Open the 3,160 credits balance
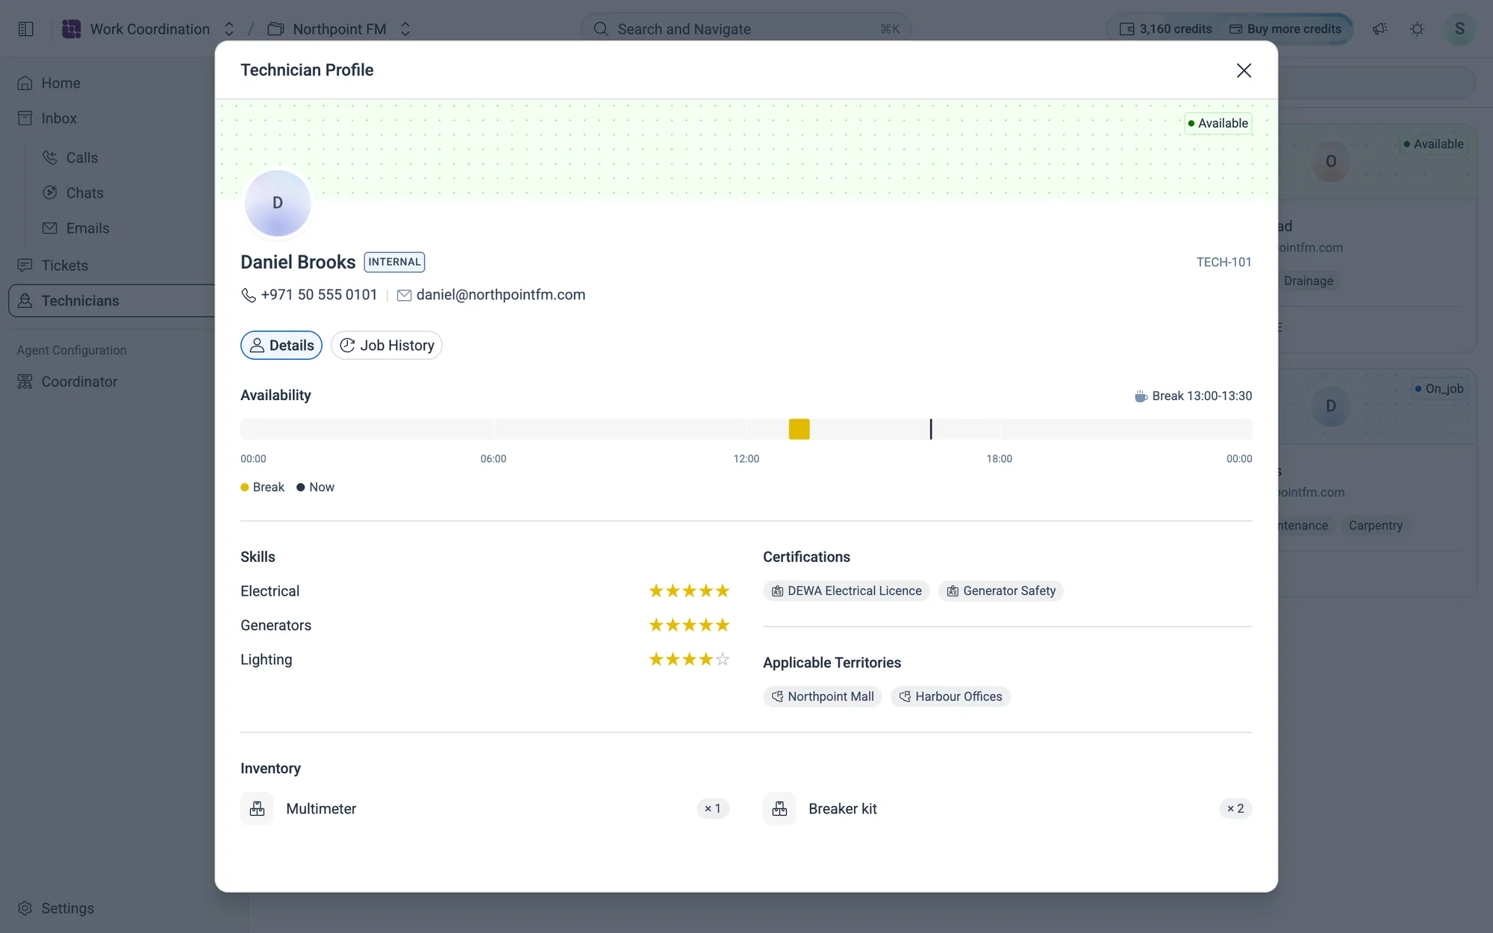Image resolution: width=1493 pixels, height=933 pixels. pos(1165,29)
